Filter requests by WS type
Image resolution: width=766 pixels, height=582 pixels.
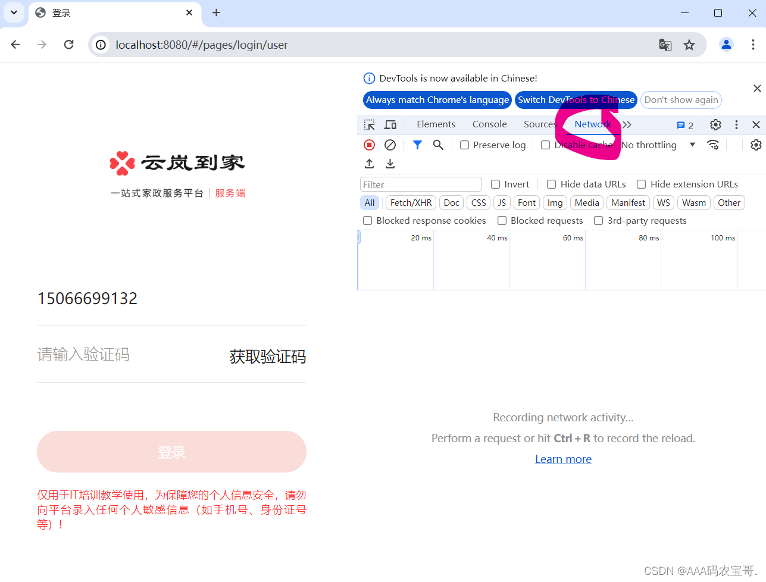(664, 203)
